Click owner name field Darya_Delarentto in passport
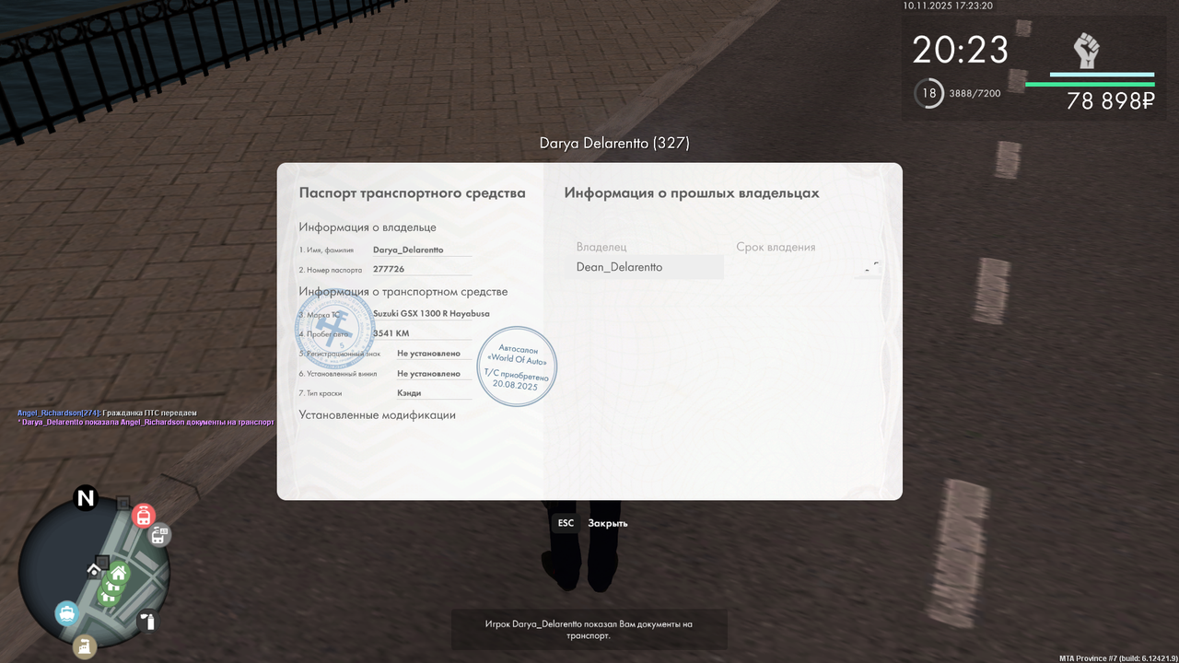 point(422,250)
